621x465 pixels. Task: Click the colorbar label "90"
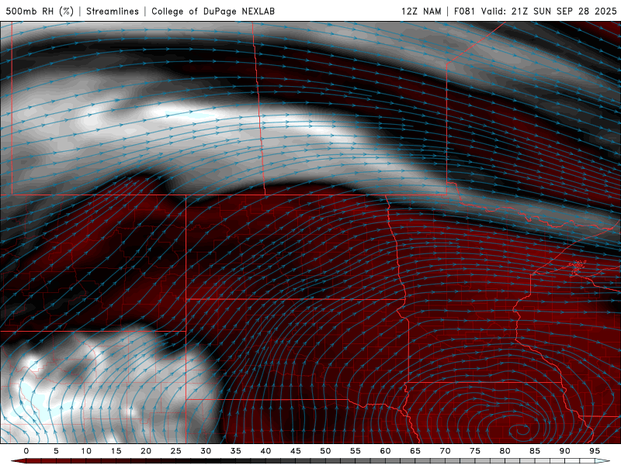[565, 451]
